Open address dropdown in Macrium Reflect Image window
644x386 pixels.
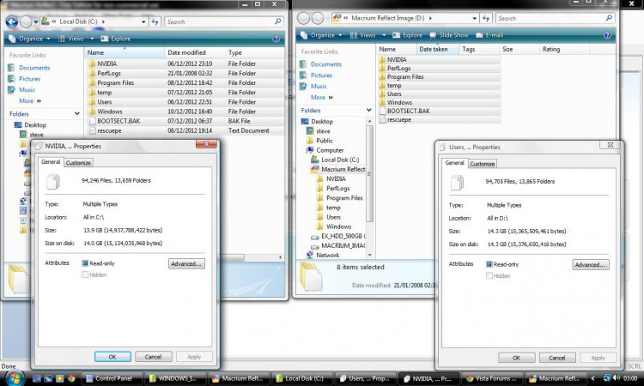pyautogui.click(x=474, y=19)
